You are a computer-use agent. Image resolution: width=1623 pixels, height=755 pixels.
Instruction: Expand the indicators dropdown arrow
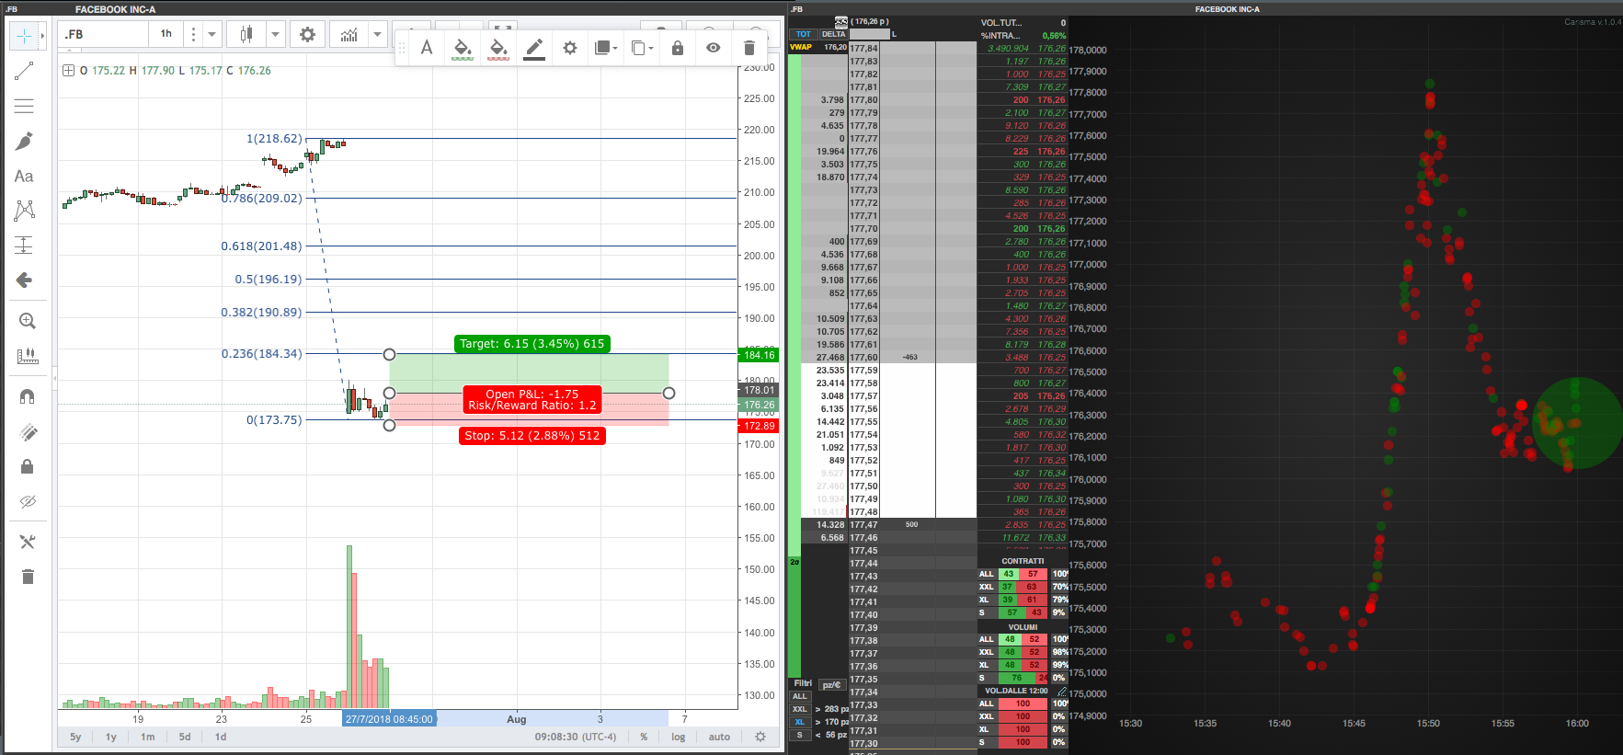tap(377, 34)
